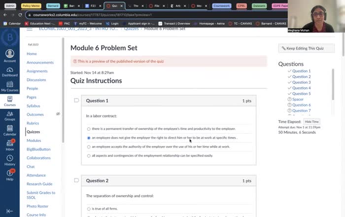Select the 'all aspects and contingencies' answer

[89, 155]
